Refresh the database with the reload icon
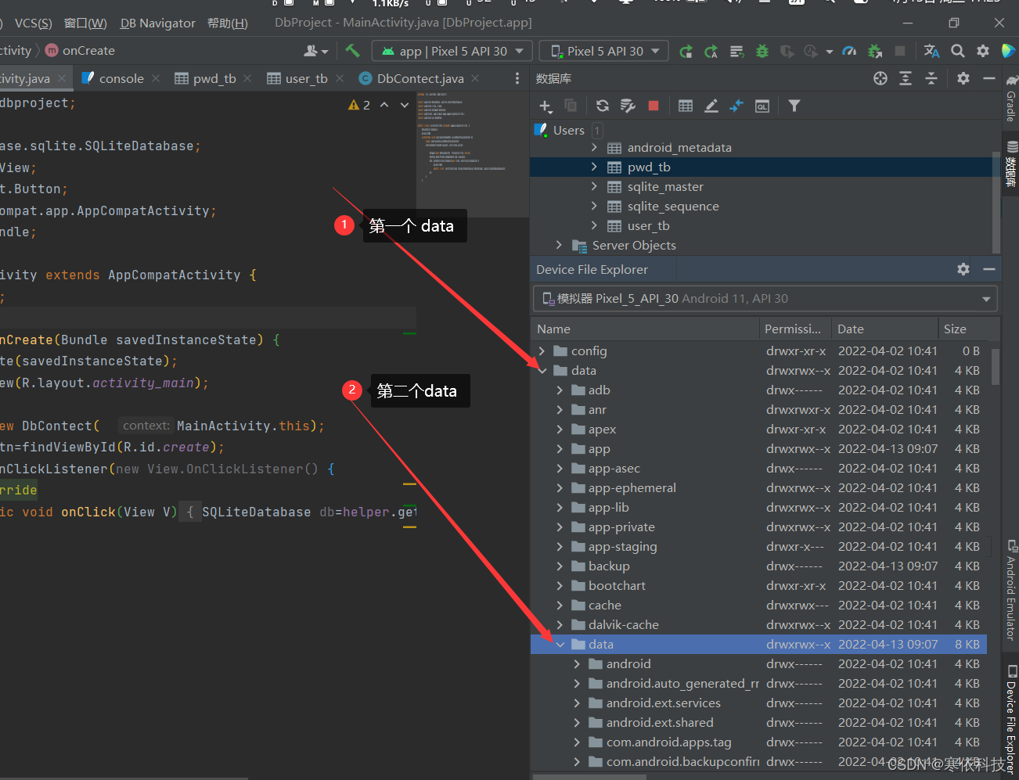 602,106
